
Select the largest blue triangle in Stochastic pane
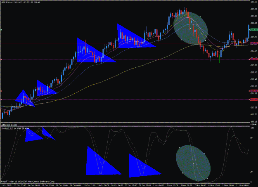click(x=104, y=160)
